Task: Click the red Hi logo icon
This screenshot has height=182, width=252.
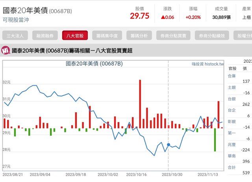Action: 6,50
